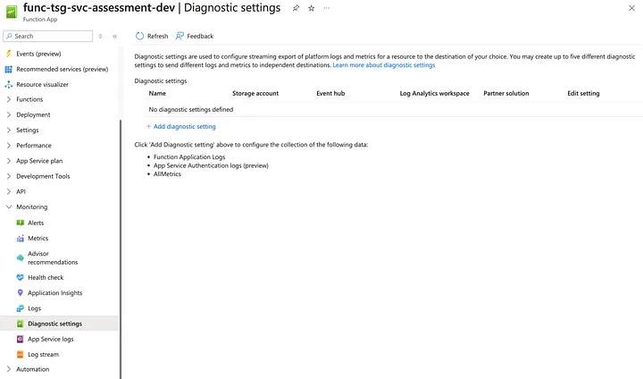Click the Metrics chart icon

20,238
